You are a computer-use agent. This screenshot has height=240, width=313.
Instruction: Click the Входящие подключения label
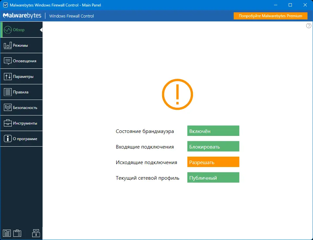coord(145,147)
